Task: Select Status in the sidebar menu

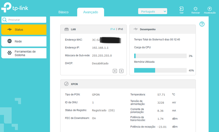Action: coord(24,30)
